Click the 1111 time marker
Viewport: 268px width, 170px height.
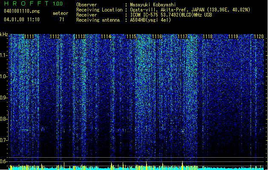coord(29,37)
